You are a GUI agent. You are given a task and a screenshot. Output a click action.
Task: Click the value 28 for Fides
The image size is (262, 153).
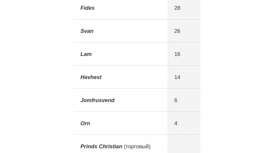(177, 8)
